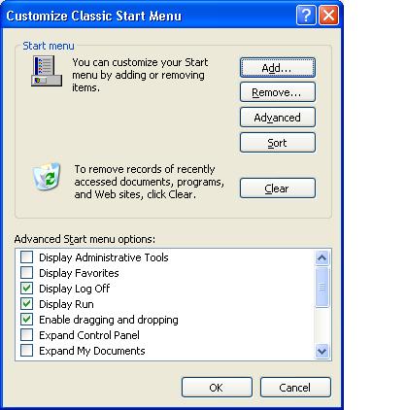Enable Display Administrative Tools checkbox
Viewport: 406px width, 410px height.
26,257
